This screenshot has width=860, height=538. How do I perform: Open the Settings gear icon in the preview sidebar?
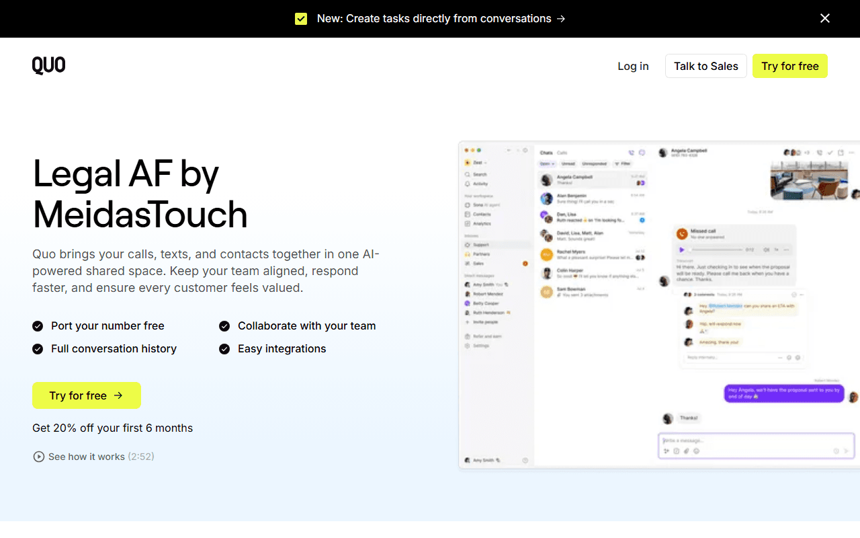[468, 346]
